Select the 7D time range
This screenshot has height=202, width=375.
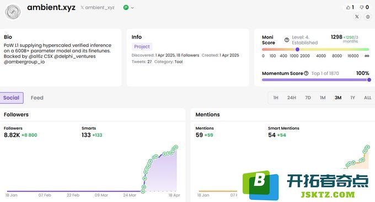click(x=308, y=98)
